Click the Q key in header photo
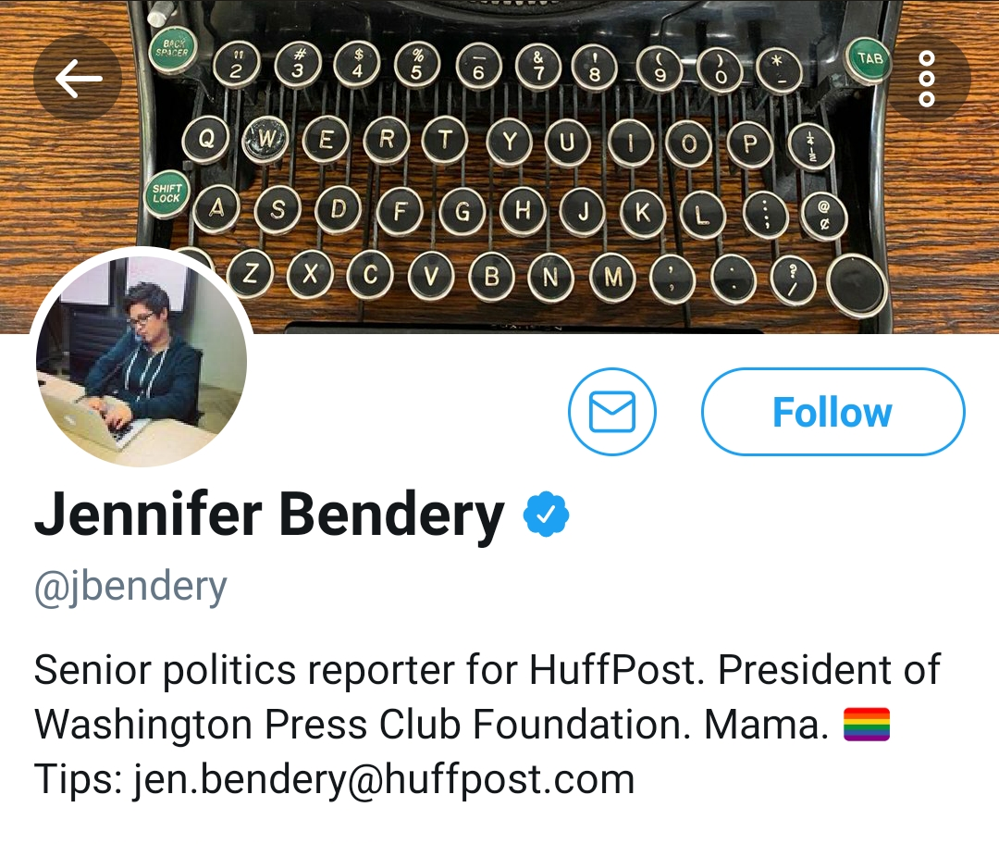Viewport: 999px width, 844px height. 207,141
